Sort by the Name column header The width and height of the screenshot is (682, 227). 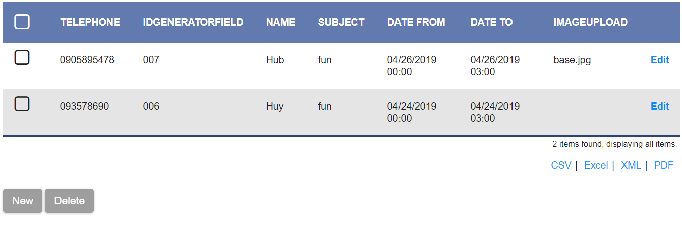coord(280,22)
